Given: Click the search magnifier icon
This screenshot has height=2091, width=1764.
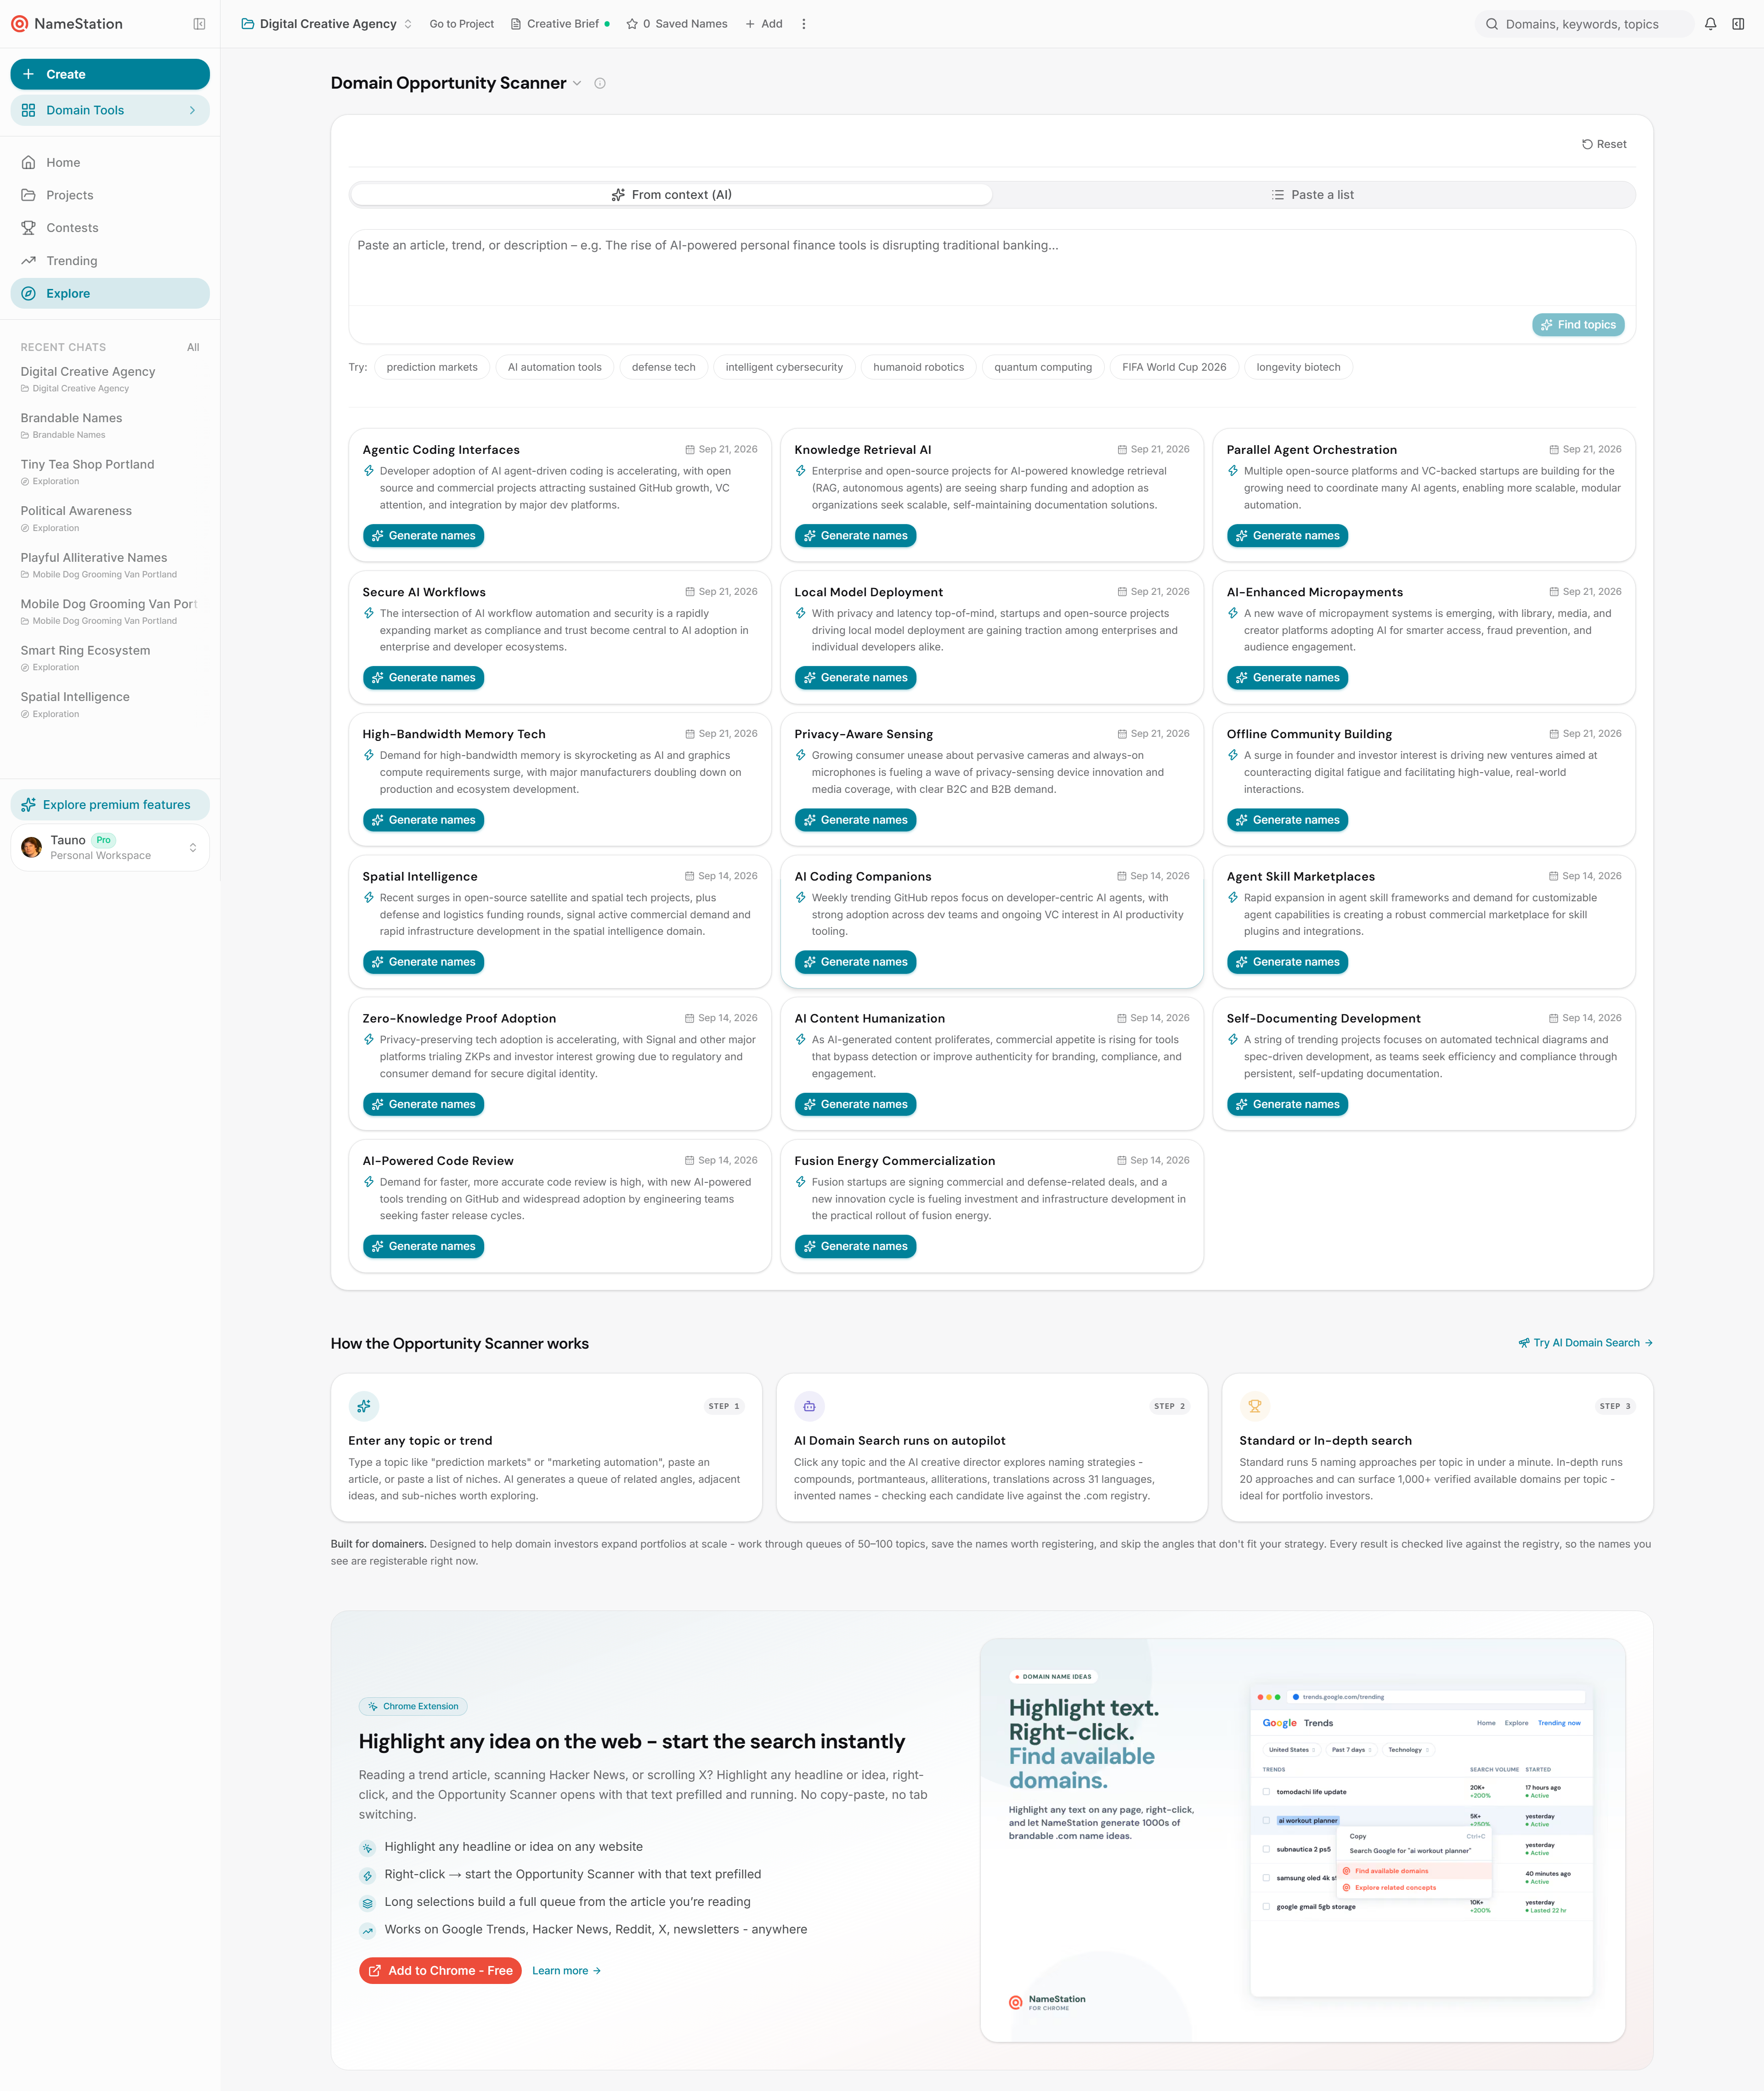Looking at the screenshot, I should pyautogui.click(x=1492, y=24).
